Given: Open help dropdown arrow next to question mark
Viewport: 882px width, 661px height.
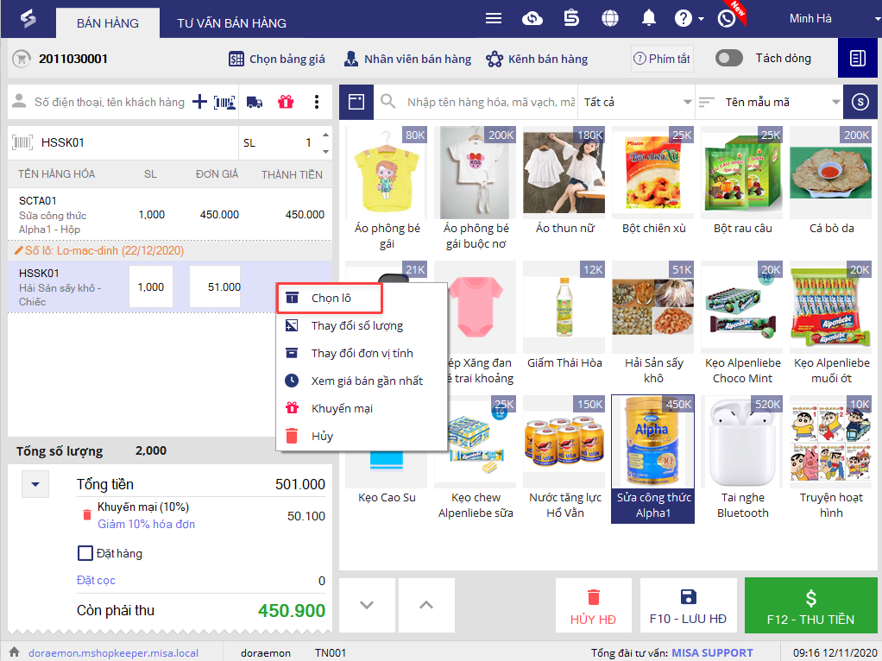Looking at the screenshot, I should click(701, 19).
